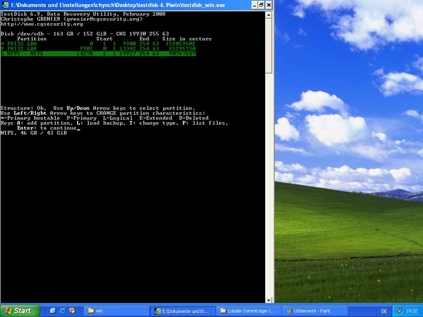The height and width of the screenshot is (317, 423).
Task: Click the system tray icon beside the clock
Action: (399, 311)
